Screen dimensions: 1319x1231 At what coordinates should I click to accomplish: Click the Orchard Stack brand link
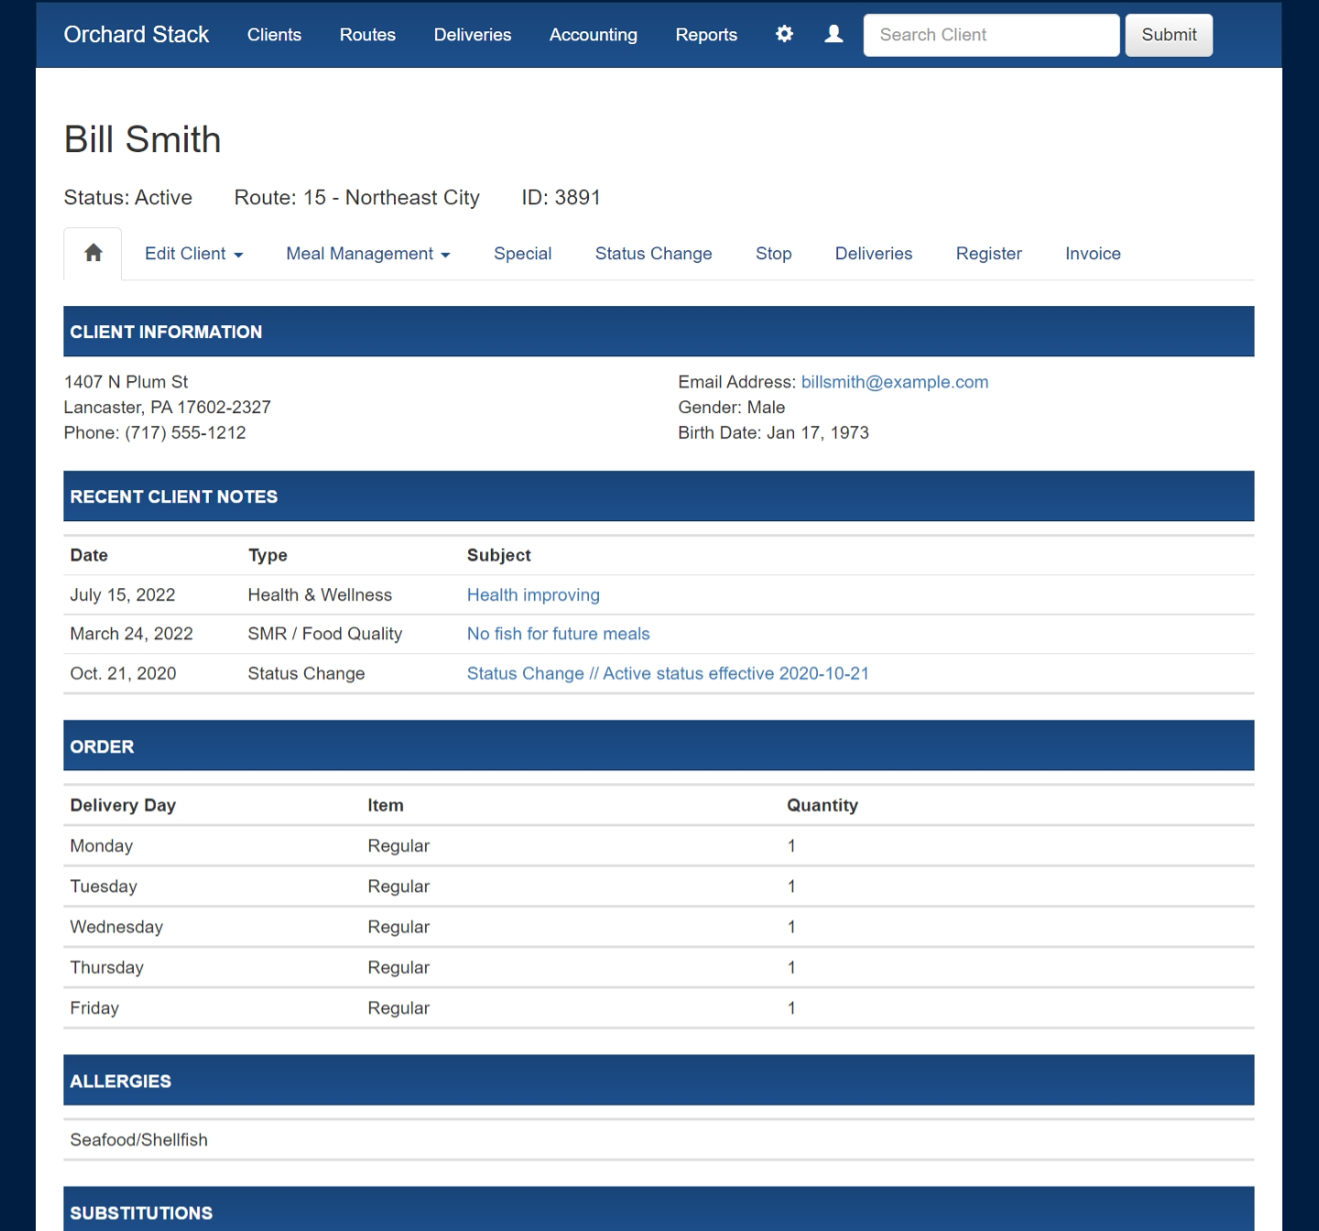pyautogui.click(x=136, y=35)
